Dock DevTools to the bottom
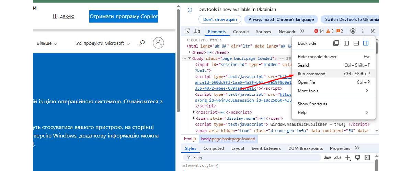The image size is (412, 171). (x=356, y=43)
